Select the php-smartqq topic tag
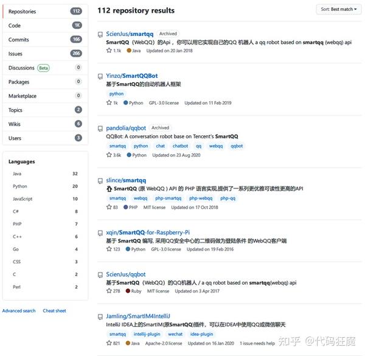The height and width of the screenshot is (356, 365). tap(169, 198)
